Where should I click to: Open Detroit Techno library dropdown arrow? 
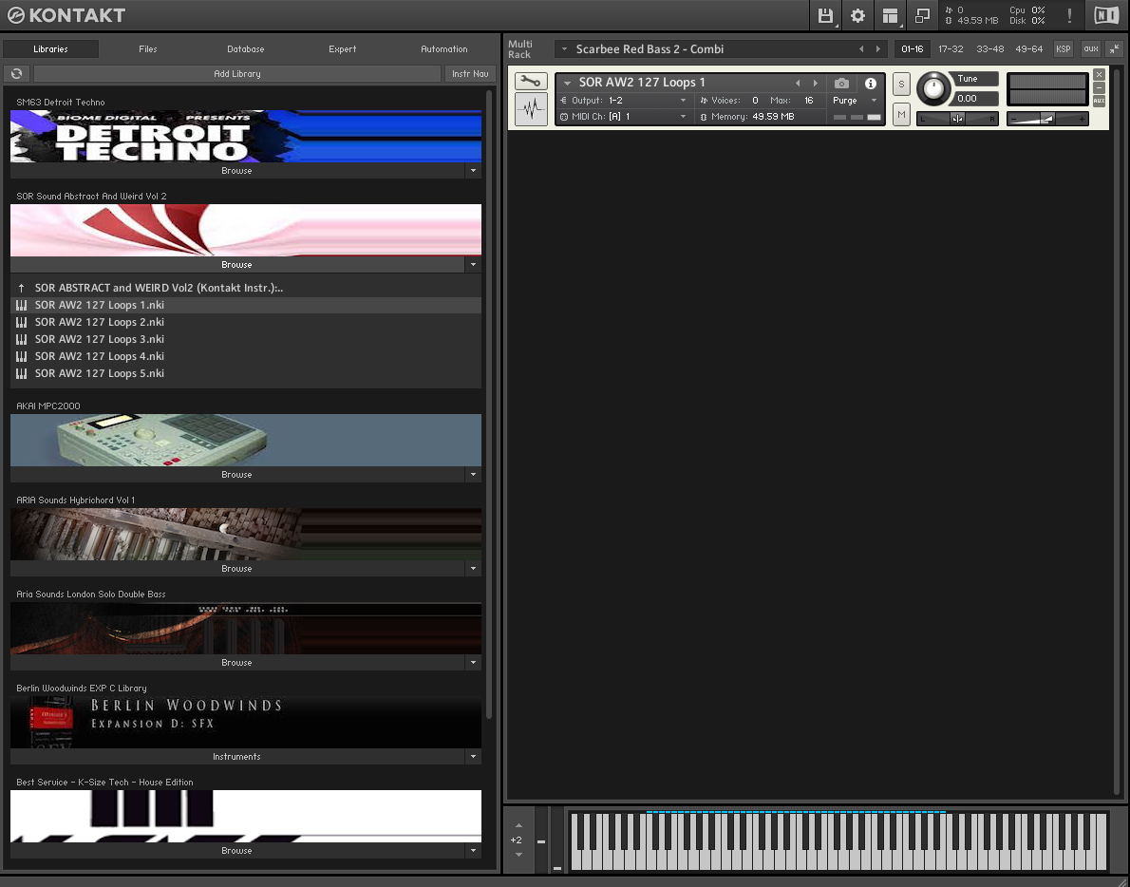[x=473, y=171]
